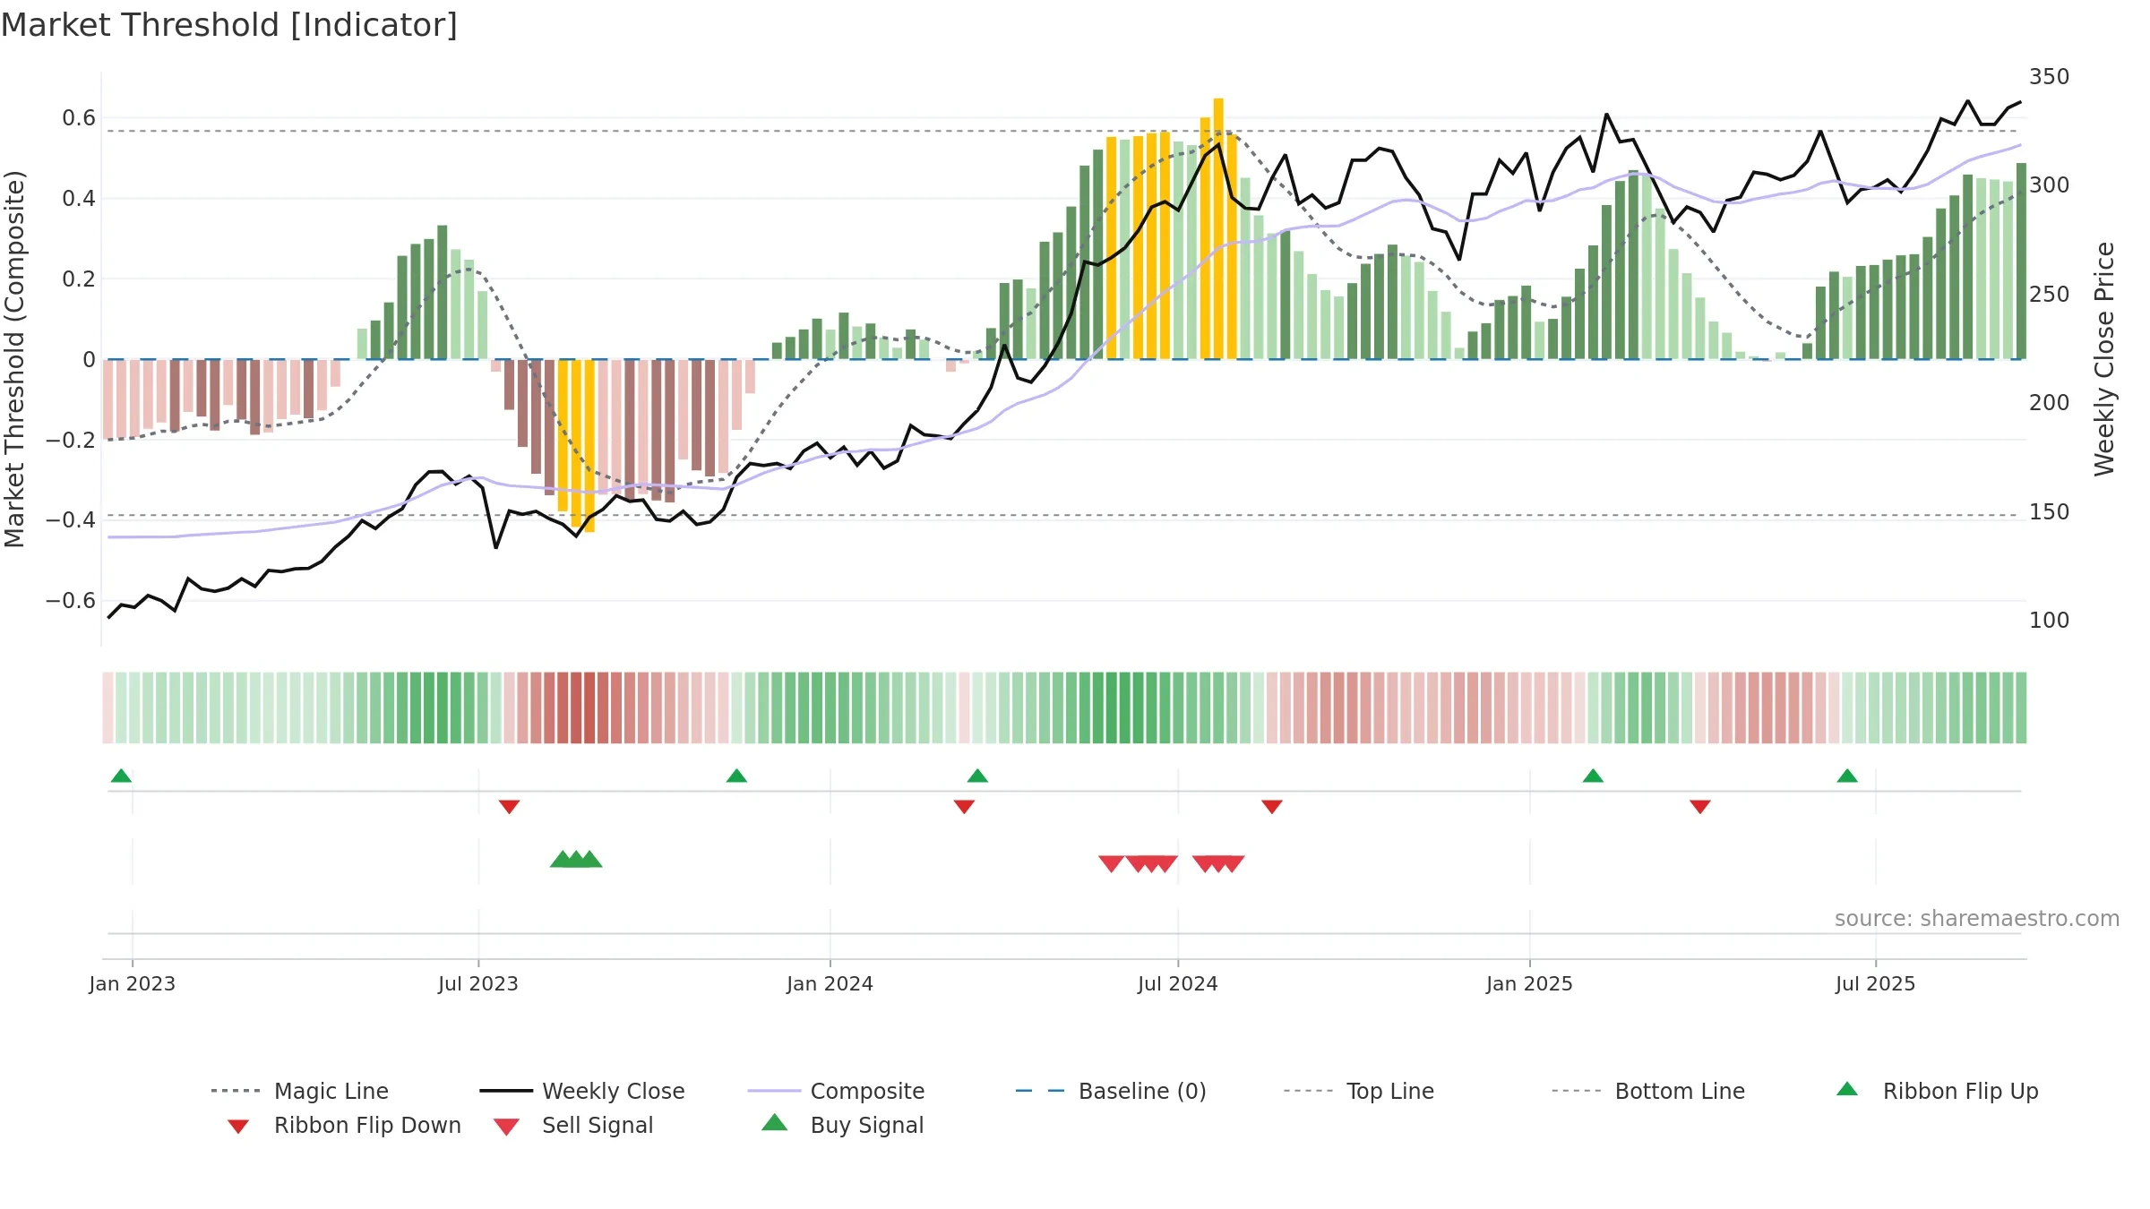The image size is (2150, 1209).
Task: Click the Ribbon Flip Down marker near Aug 2024
Action: [x=1271, y=807]
